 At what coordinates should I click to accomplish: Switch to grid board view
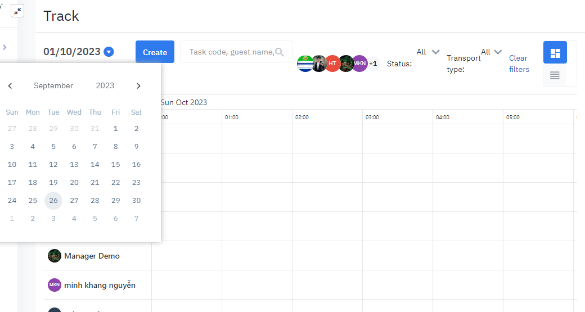(555, 53)
